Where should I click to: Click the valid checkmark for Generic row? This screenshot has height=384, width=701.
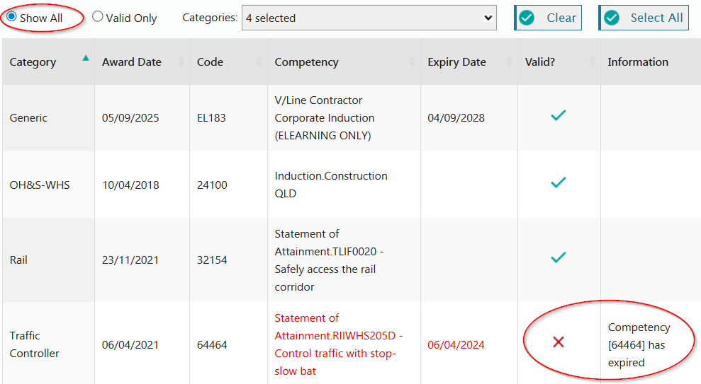(559, 115)
